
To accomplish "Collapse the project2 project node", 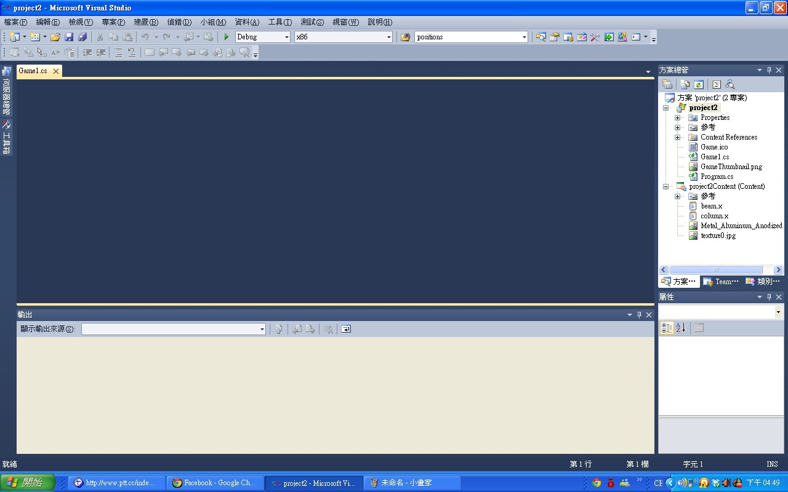I will (665, 108).
